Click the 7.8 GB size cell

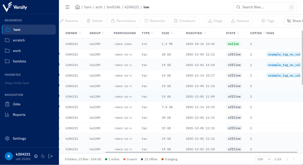[x=167, y=107]
